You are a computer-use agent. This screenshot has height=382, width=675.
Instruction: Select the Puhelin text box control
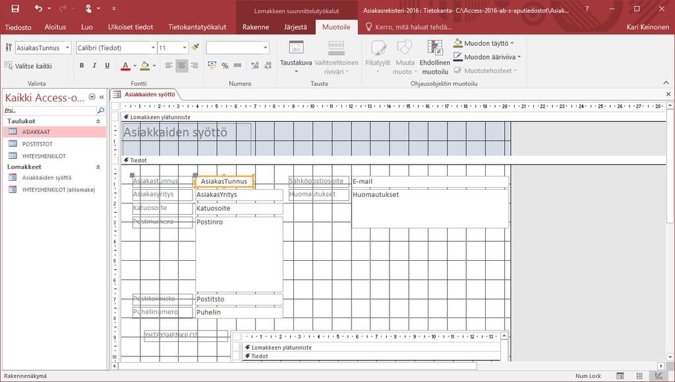[239, 312]
